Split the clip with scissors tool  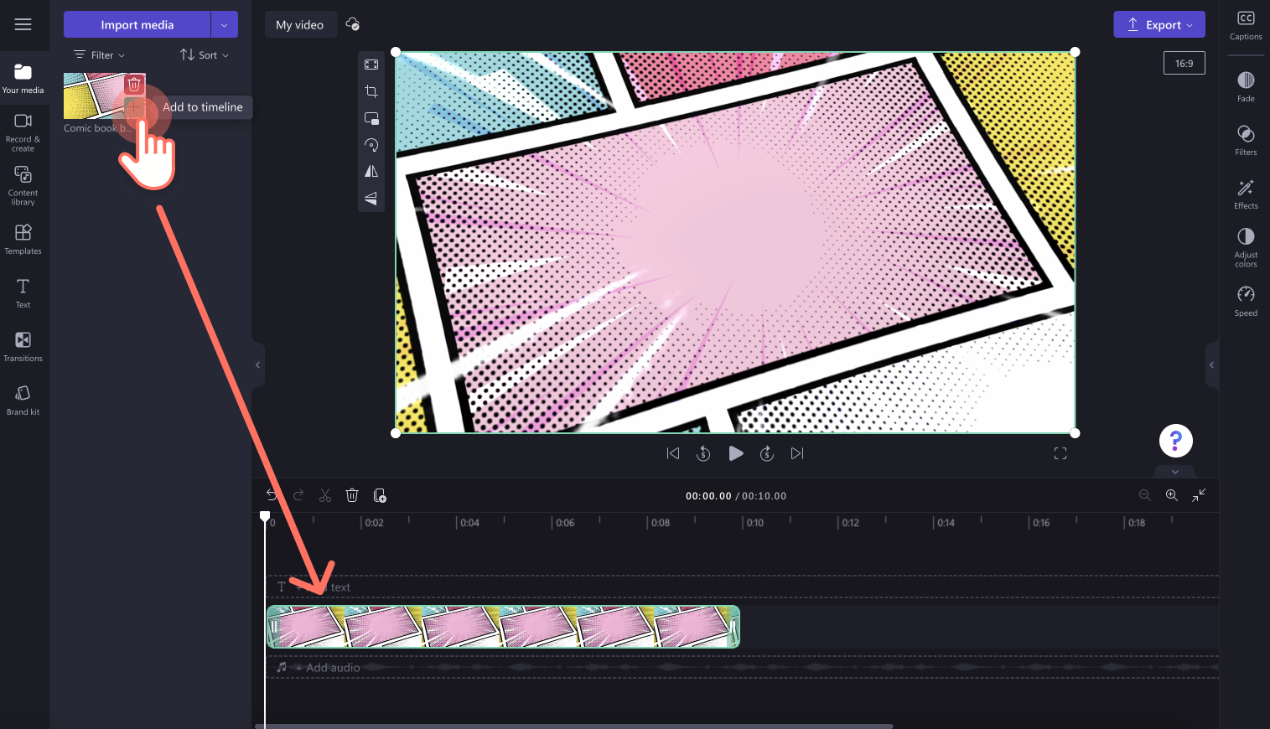(325, 495)
